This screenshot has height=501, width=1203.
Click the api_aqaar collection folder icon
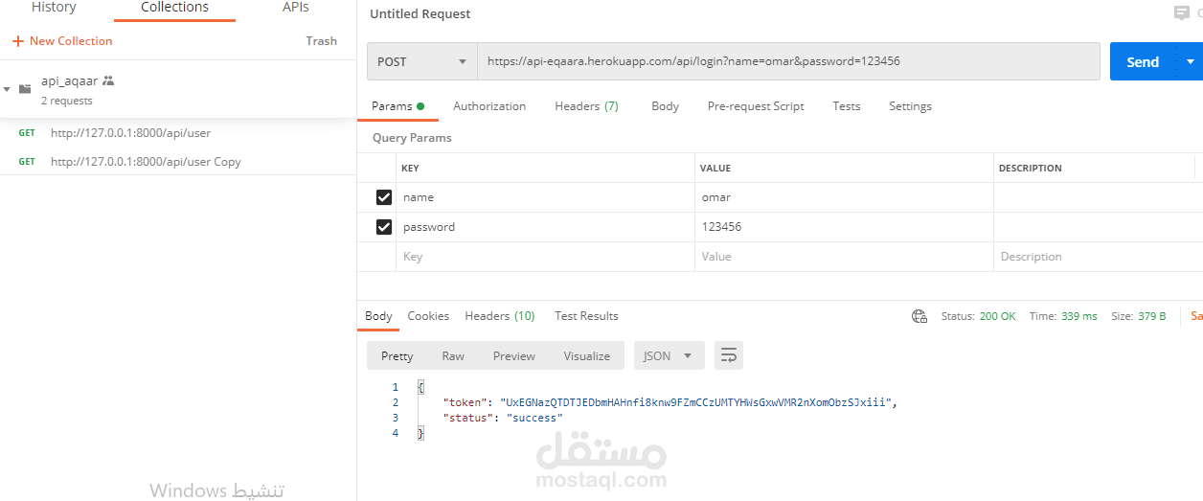point(25,88)
